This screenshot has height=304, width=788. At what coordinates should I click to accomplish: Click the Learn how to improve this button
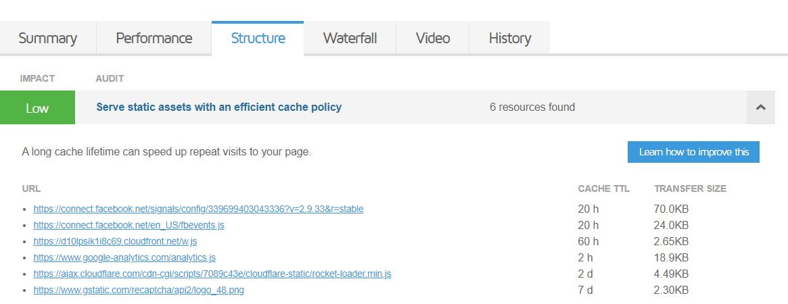[x=693, y=152]
